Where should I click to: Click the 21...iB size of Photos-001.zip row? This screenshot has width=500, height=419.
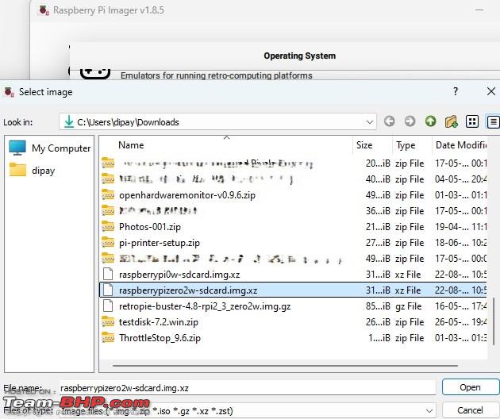(x=378, y=227)
